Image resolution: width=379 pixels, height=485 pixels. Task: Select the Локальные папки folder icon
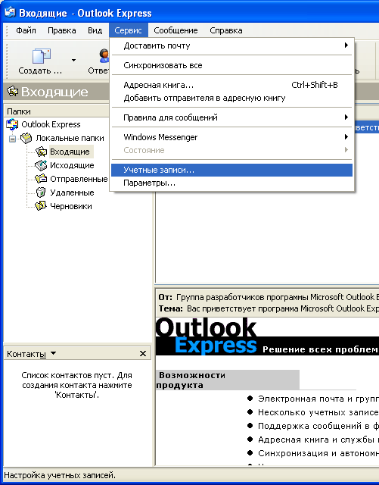(26, 138)
